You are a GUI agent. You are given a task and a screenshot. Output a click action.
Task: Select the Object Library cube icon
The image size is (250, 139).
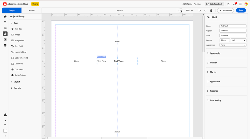tap(5, 34)
